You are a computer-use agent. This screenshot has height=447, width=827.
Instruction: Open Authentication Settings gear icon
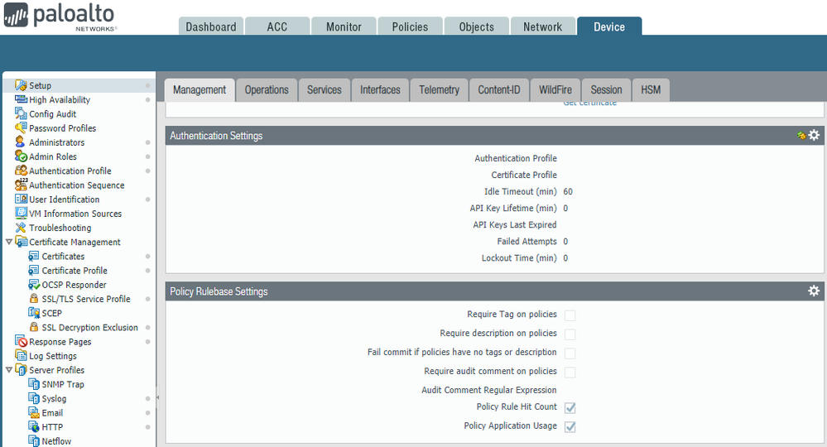(x=814, y=136)
